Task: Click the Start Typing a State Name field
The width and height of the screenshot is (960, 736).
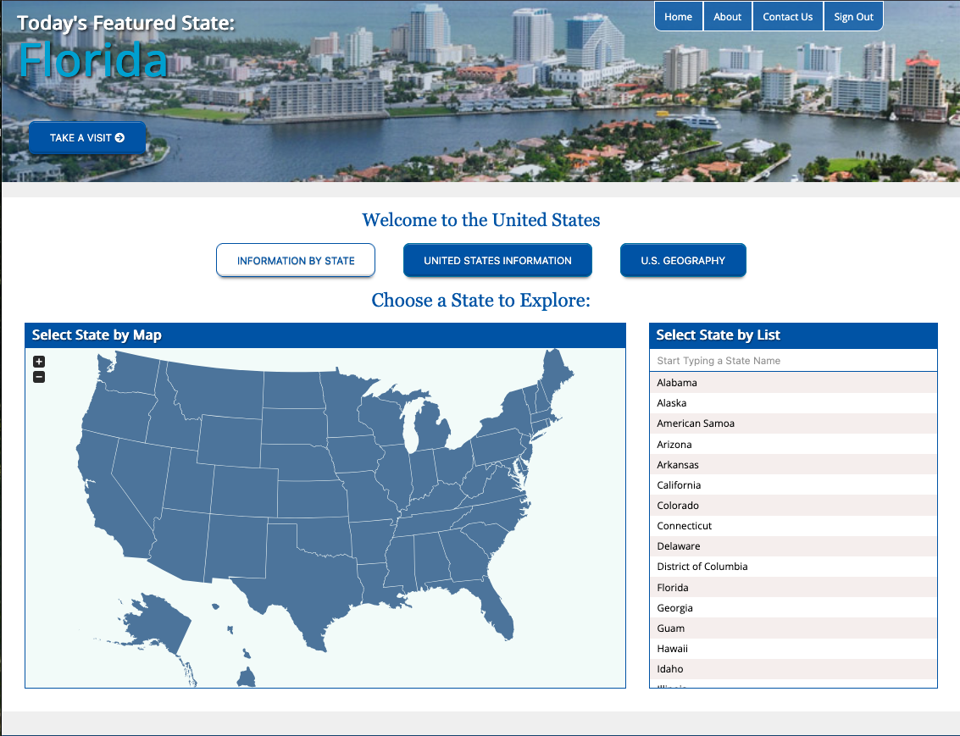Action: (x=793, y=360)
